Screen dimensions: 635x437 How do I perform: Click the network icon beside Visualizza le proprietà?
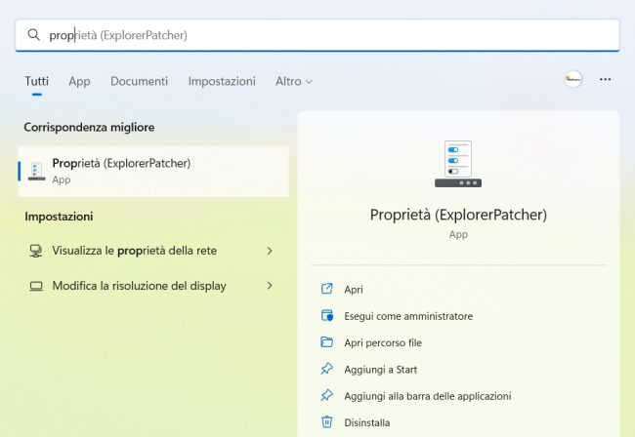coord(35,251)
